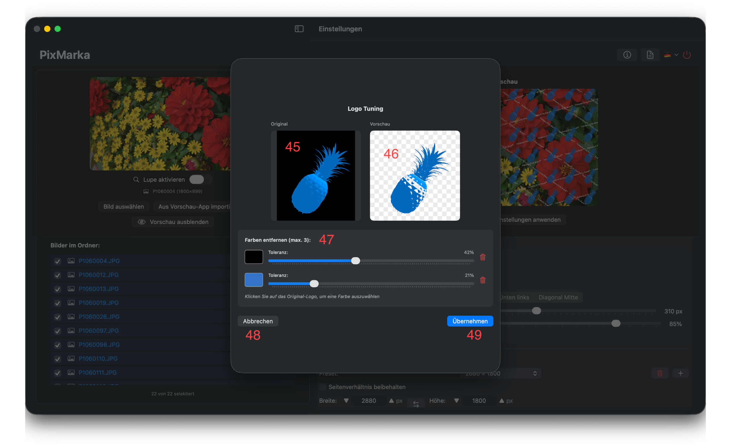Click the blue color swatch
Screen dimensions: 731x448
click(x=254, y=280)
